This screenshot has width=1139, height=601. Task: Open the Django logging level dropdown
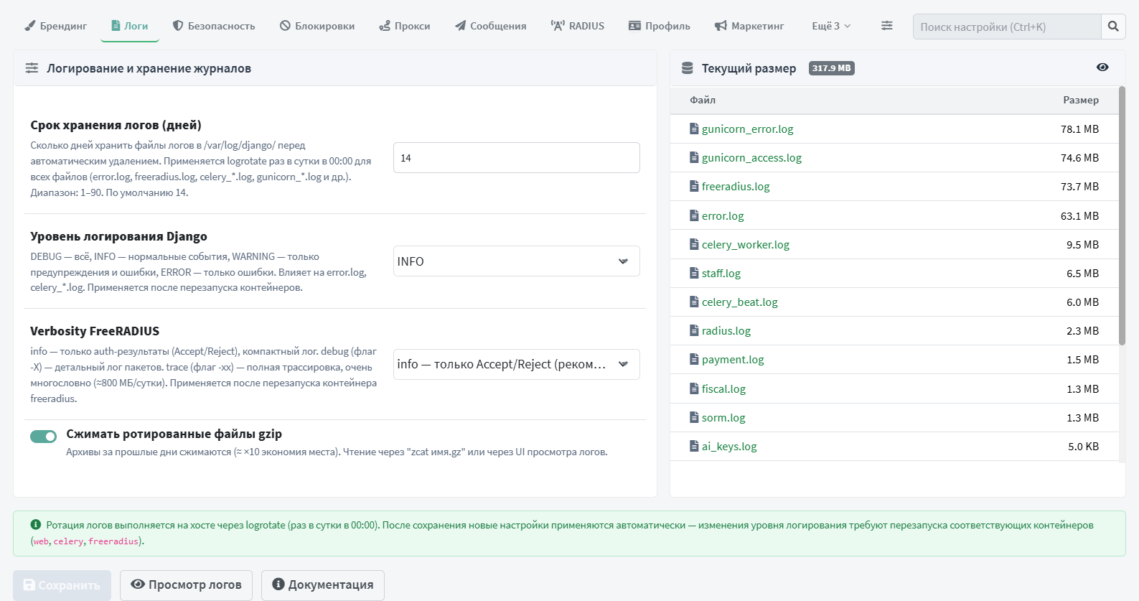[517, 261]
